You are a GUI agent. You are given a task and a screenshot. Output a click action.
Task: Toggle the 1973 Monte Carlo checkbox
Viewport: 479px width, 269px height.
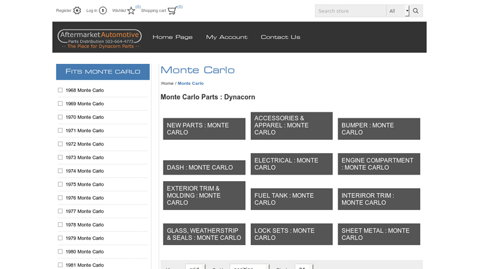pyautogui.click(x=60, y=157)
